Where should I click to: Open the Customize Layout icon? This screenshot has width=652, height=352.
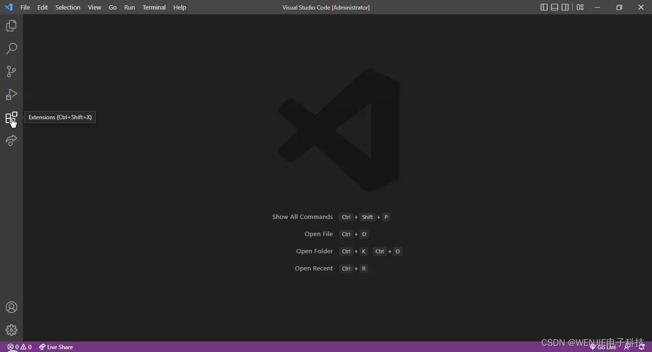(x=580, y=7)
